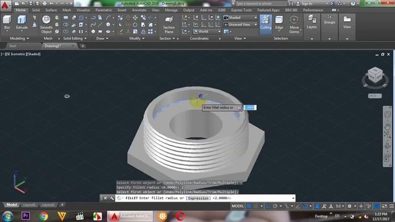Click the search keyword or phrase box

[261, 4]
